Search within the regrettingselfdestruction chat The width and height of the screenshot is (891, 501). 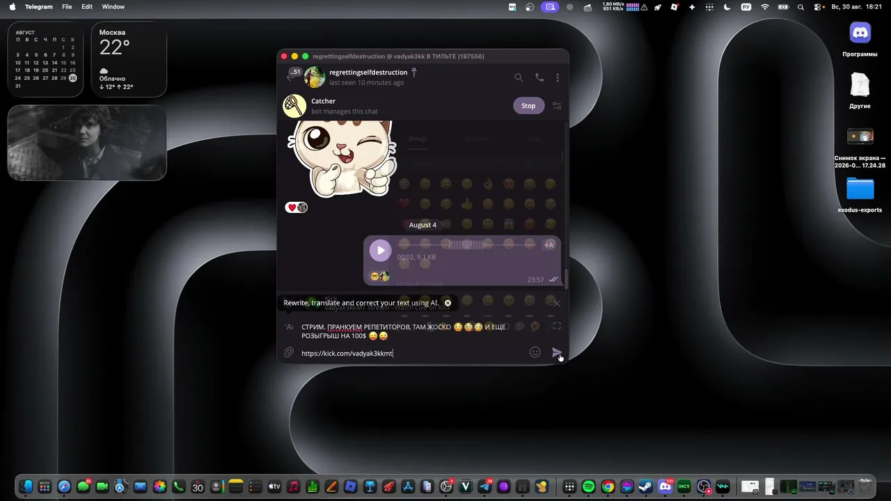(x=519, y=77)
